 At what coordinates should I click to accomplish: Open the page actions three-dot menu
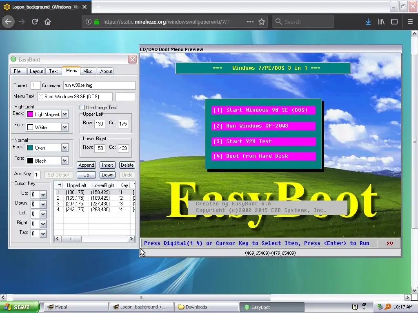pos(250,22)
